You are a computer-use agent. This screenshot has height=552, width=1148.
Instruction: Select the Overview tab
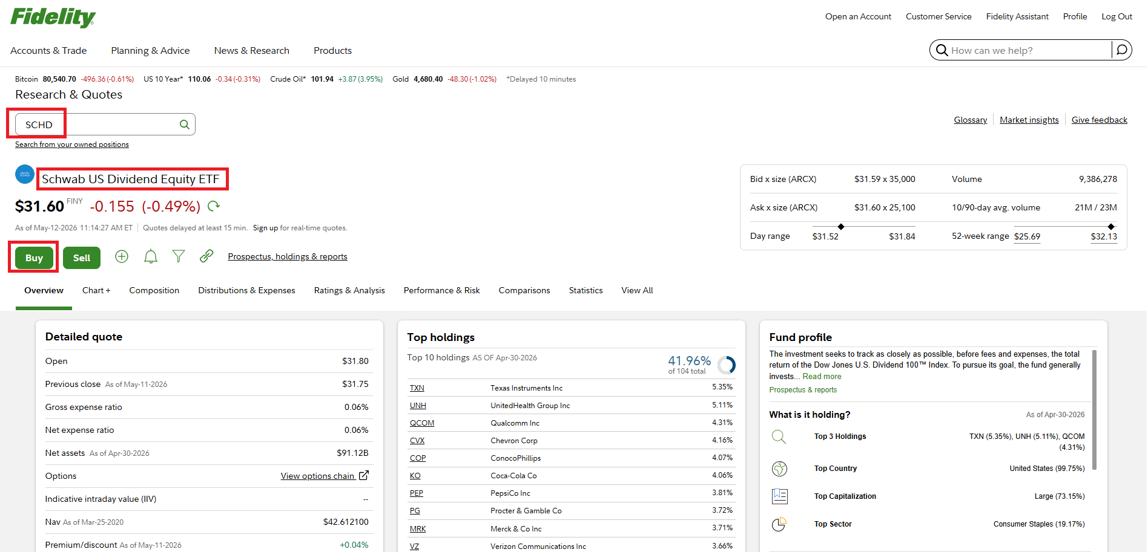[x=44, y=290]
